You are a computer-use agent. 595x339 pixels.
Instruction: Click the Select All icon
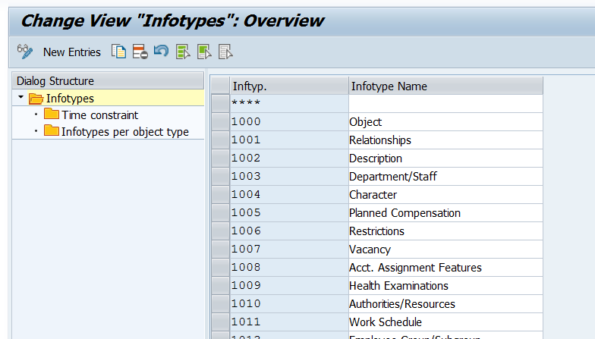[183, 52]
